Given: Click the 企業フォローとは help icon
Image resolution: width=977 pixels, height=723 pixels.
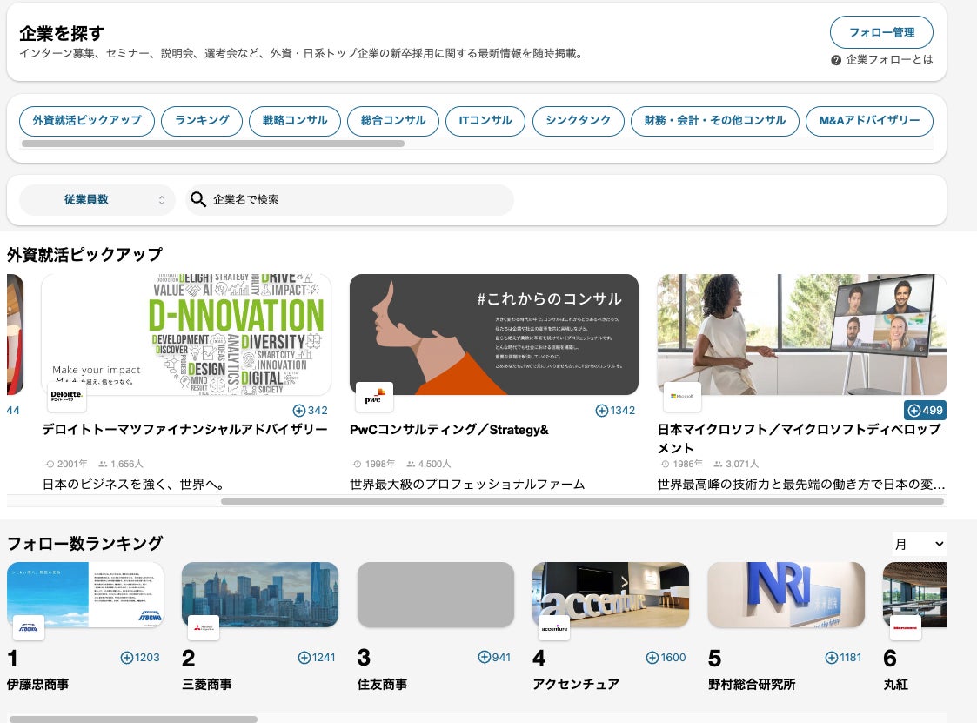Looking at the screenshot, I should coord(836,60).
